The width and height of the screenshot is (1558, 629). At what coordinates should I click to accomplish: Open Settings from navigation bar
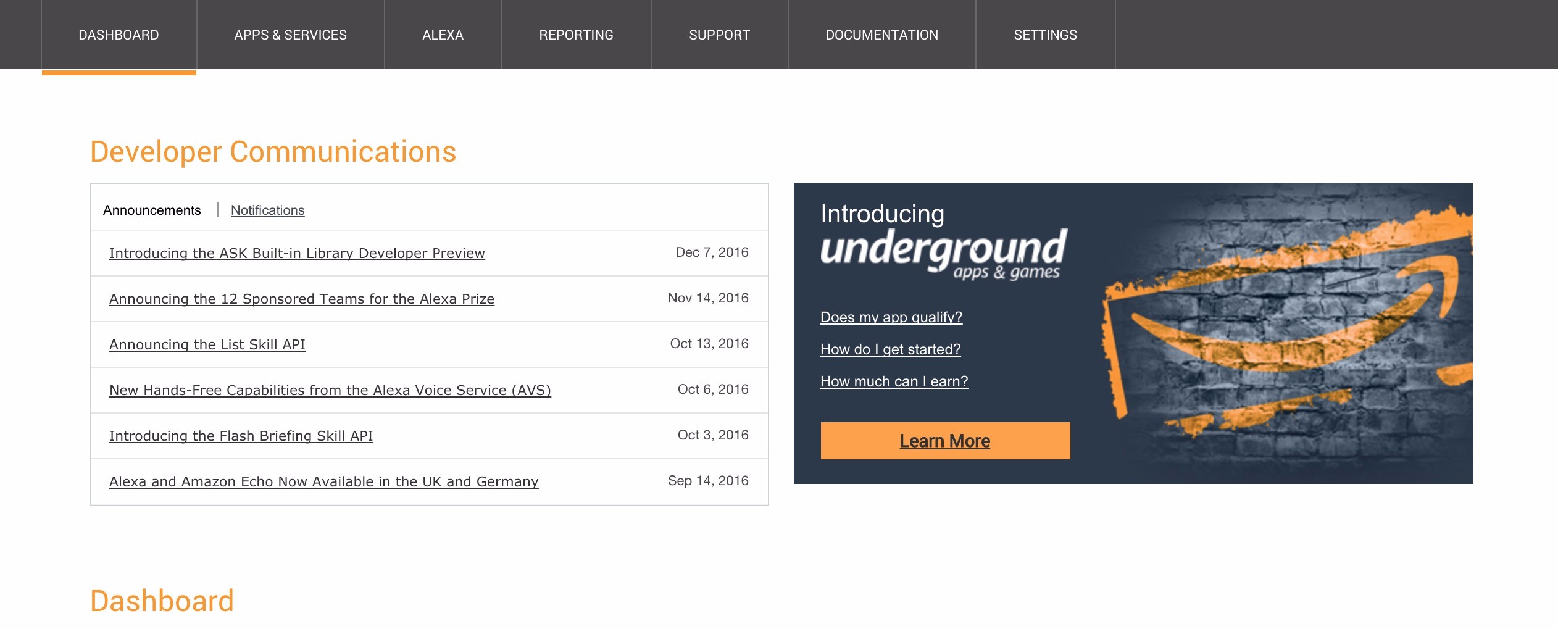click(1045, 35)
